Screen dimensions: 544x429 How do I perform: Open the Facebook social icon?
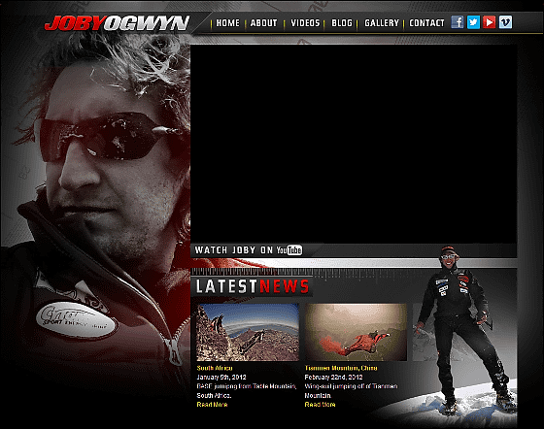pyautogui.click(x=458, y=22)
